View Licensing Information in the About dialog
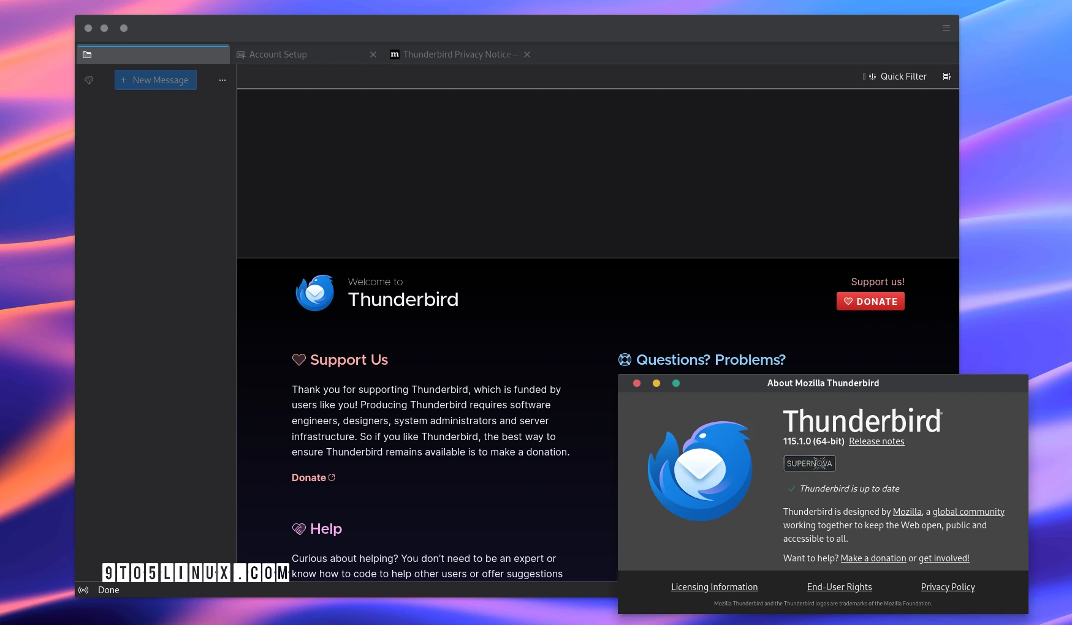This screenshot has width=1072, height=625. pos(714,586)
